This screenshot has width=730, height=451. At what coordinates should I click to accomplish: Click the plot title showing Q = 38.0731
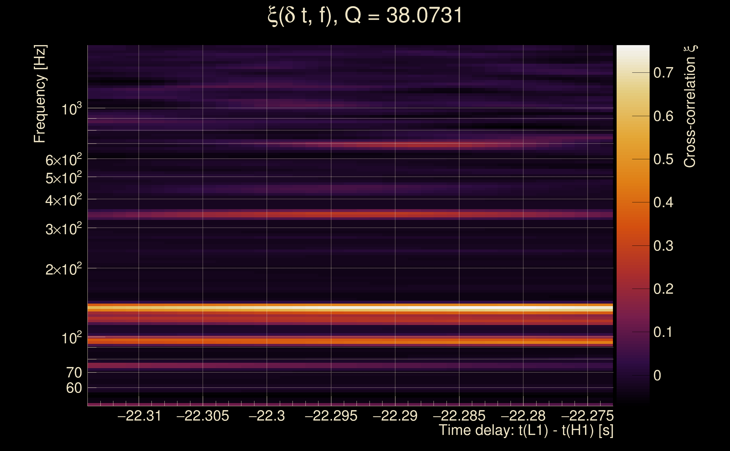365,16
